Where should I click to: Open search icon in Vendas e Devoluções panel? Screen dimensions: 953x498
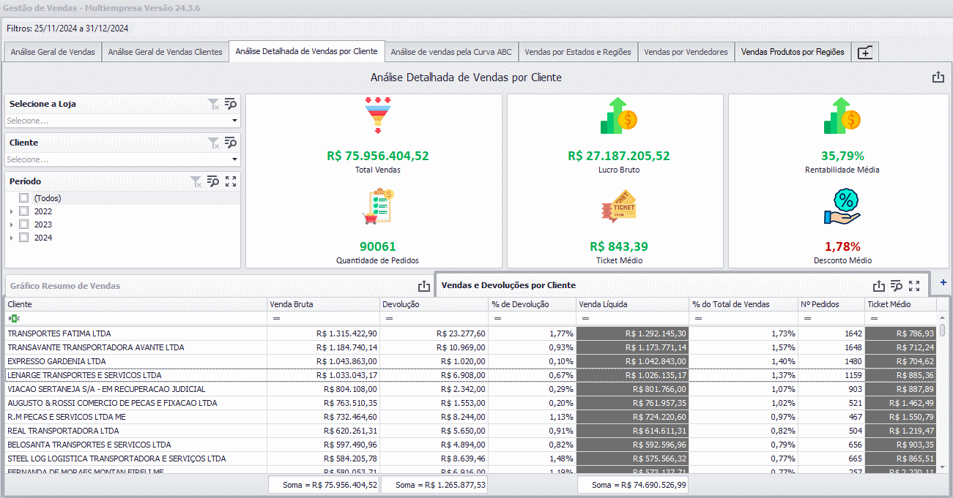(897, 286)
